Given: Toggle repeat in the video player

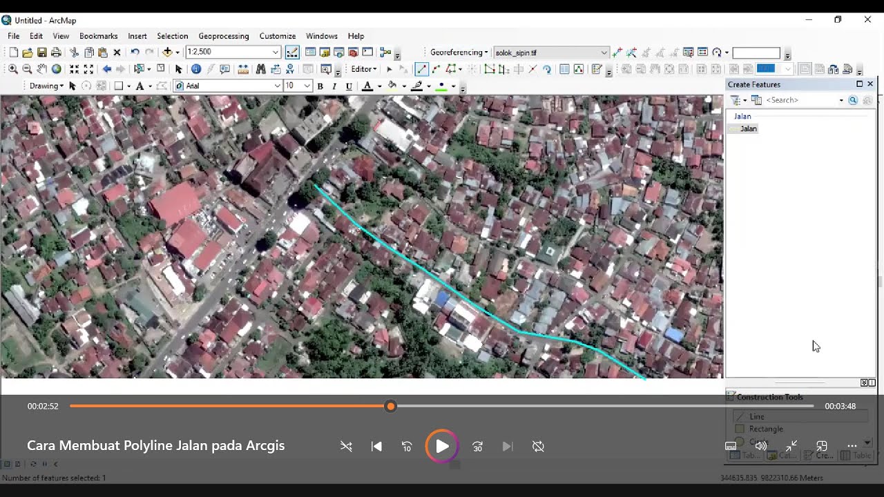Looking at the screenshot, I should click(539, 447).
